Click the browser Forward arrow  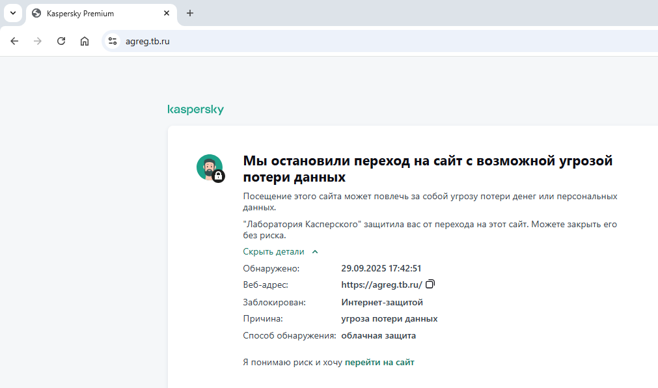pyautogui.click(x=38, y=41)
